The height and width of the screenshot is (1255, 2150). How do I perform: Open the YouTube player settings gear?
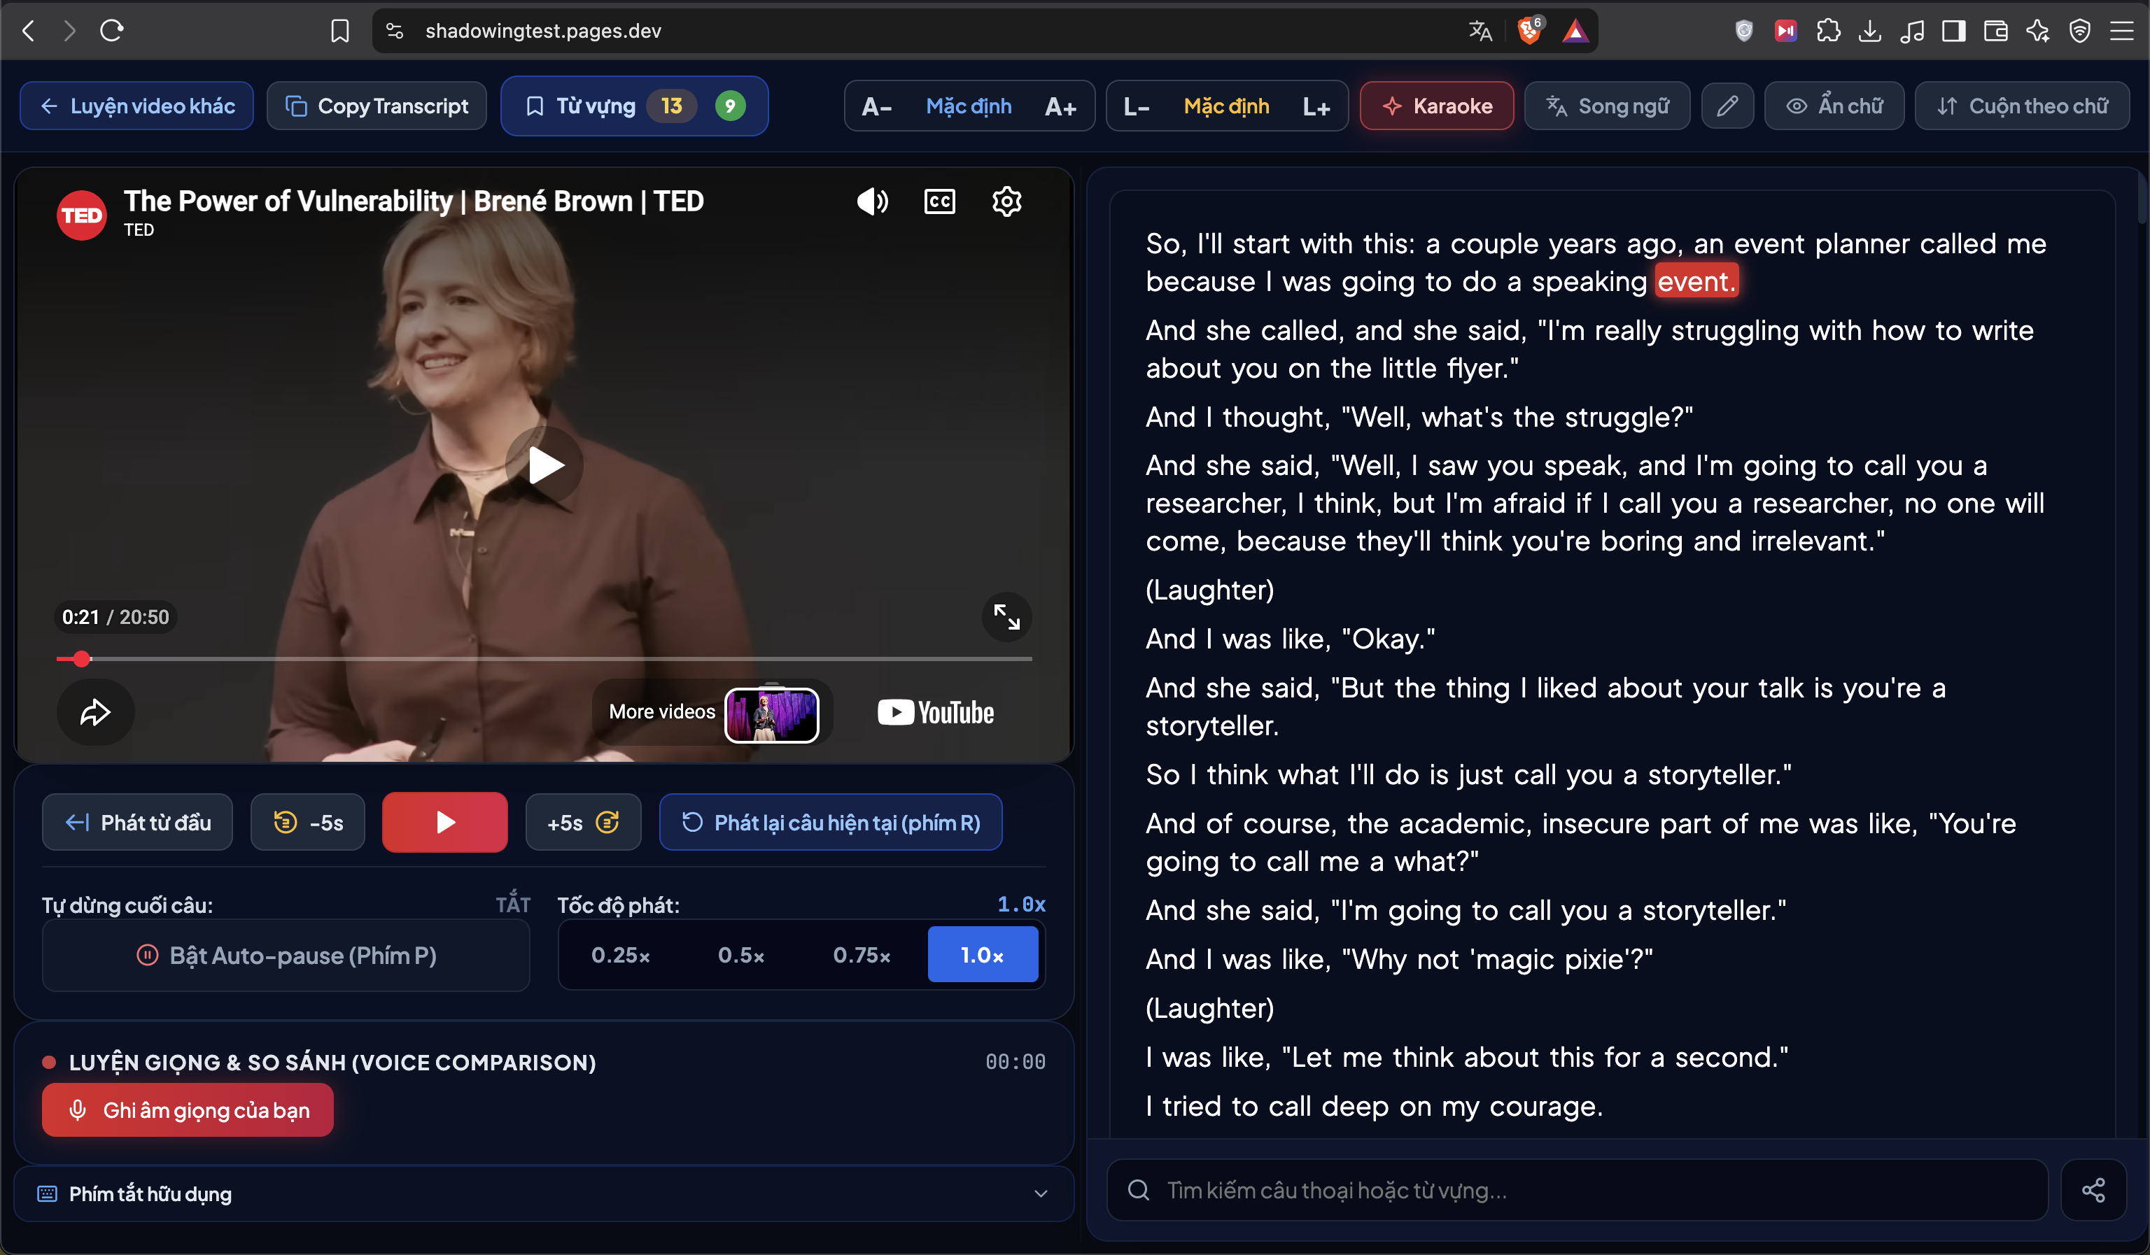pyautogui.click(x=1006, y=202)
